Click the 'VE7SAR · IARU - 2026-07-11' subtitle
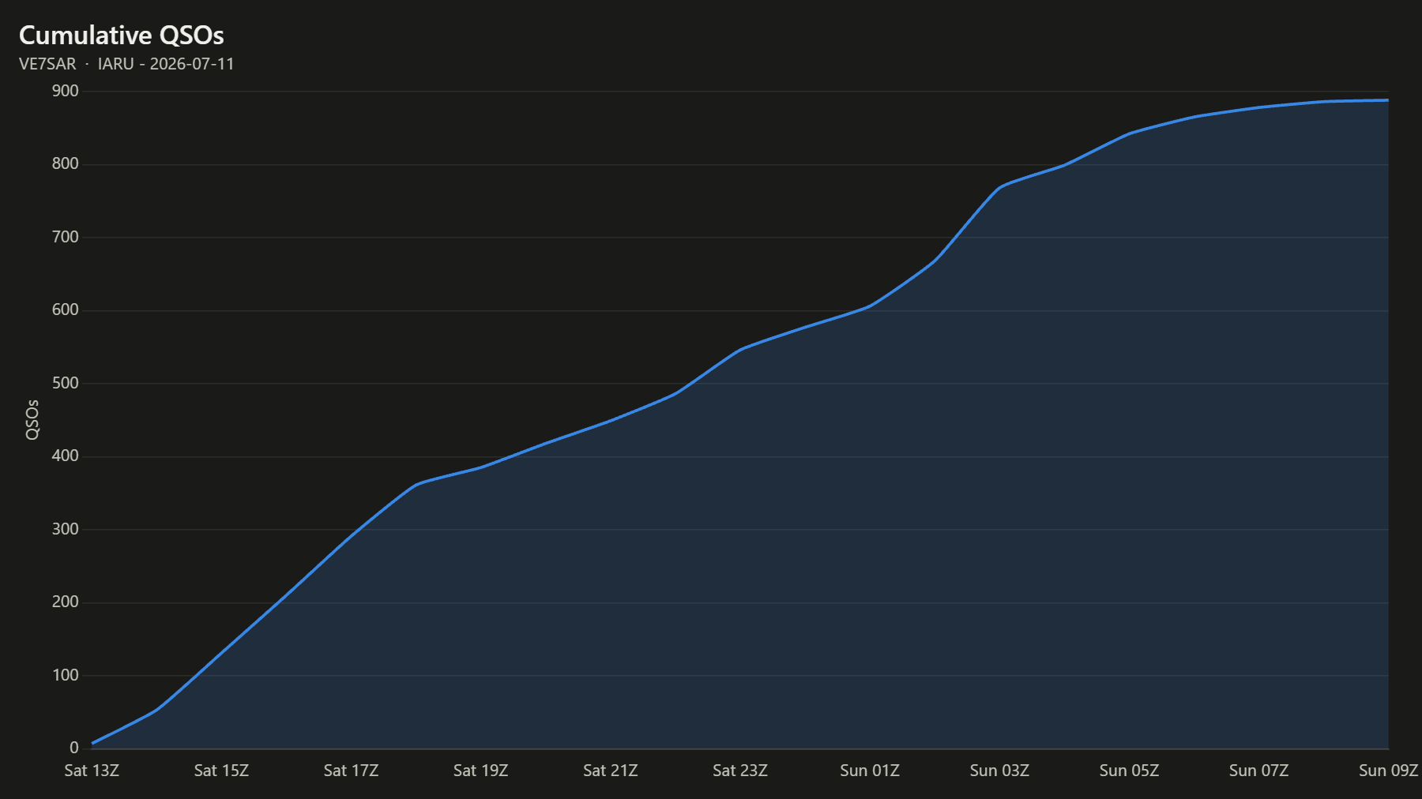 click(x=126, y=64)
